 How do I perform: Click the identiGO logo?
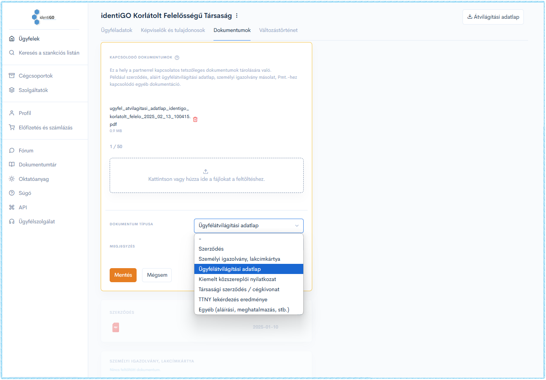[43, 17]
